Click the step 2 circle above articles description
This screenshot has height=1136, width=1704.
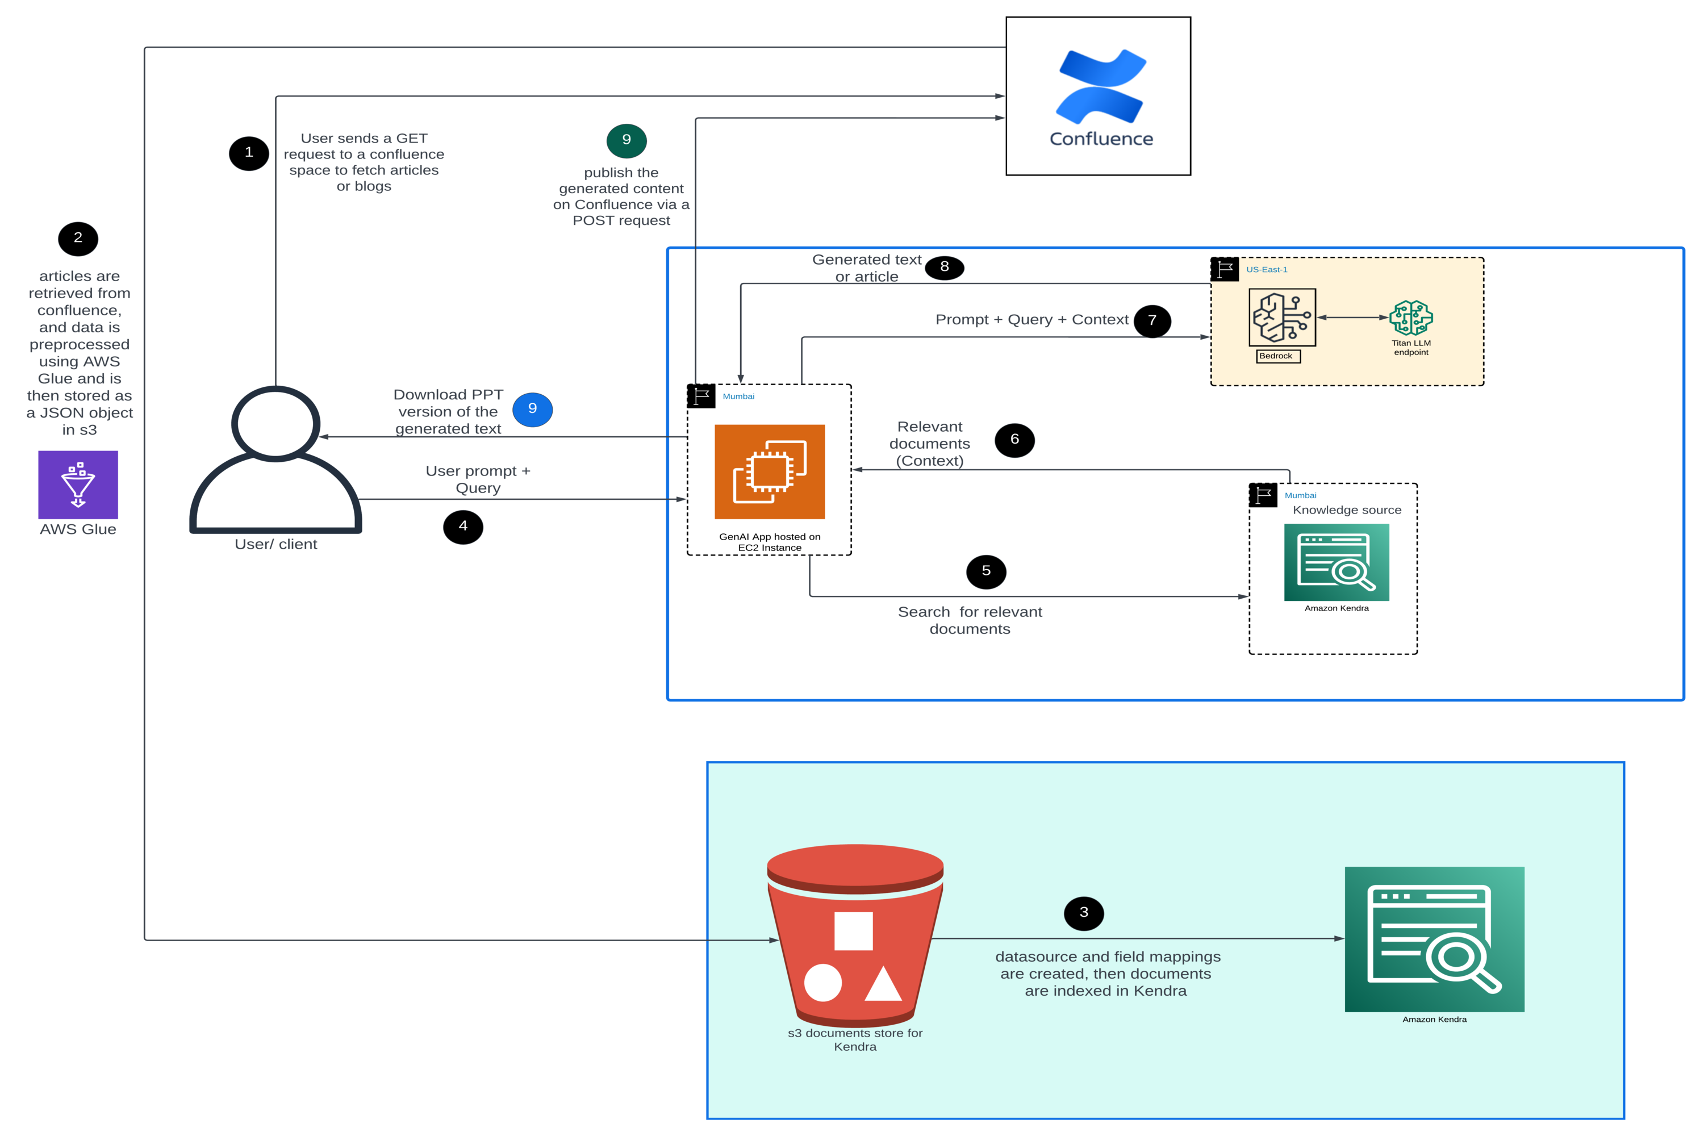tap(78, 239)
